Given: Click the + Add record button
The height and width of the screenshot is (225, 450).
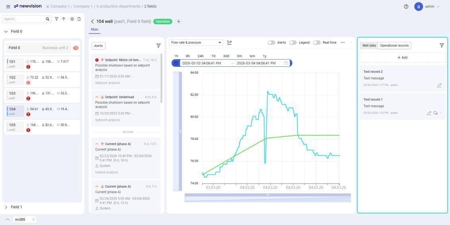Looking at the screenshot, I should click(x=402, y=58).
